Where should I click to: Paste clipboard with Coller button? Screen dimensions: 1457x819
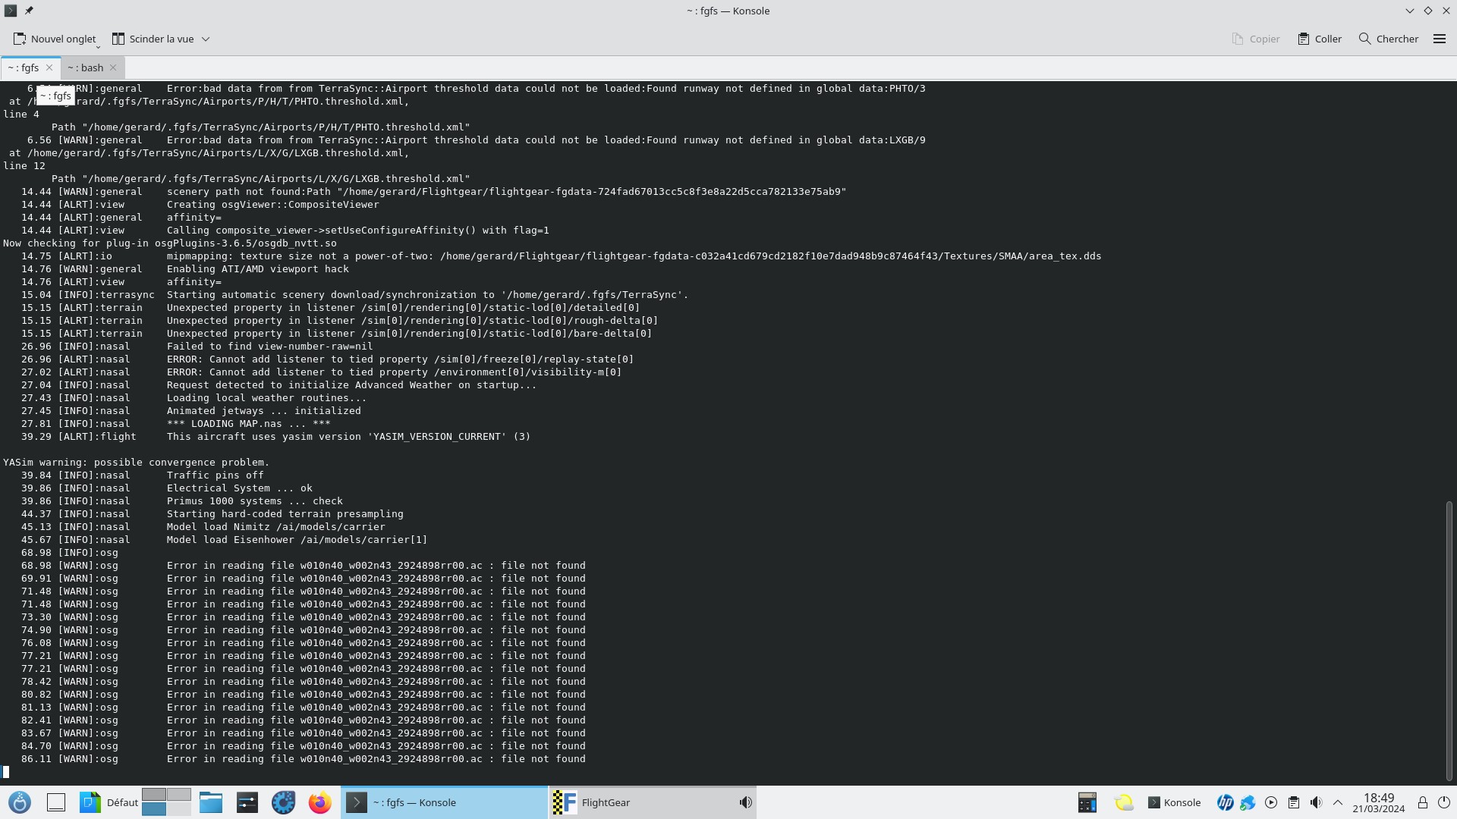pos(1320,39)
